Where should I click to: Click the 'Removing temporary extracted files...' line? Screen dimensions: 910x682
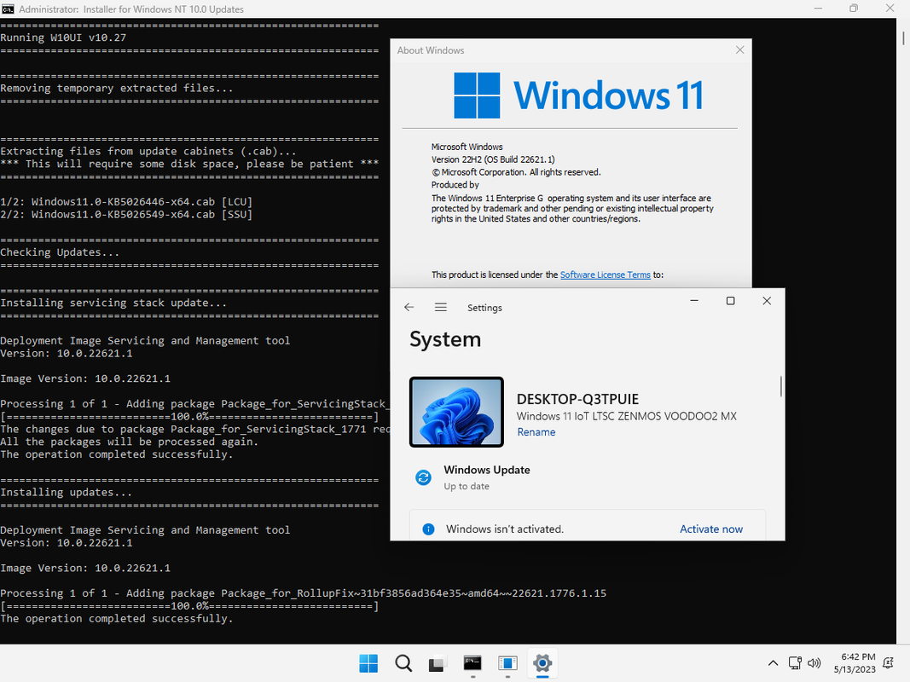click(117, 88)
